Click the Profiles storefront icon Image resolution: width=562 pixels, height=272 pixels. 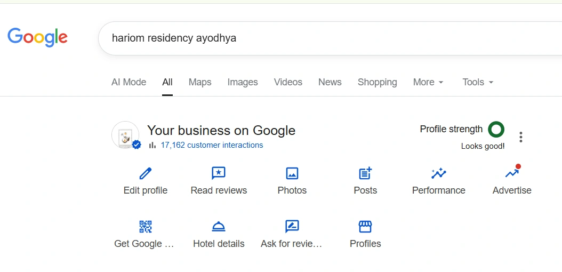point(365,227)
